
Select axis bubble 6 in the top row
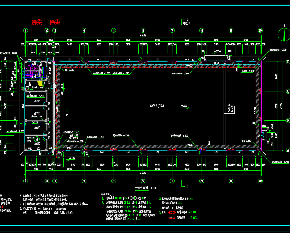click(143, 31)
